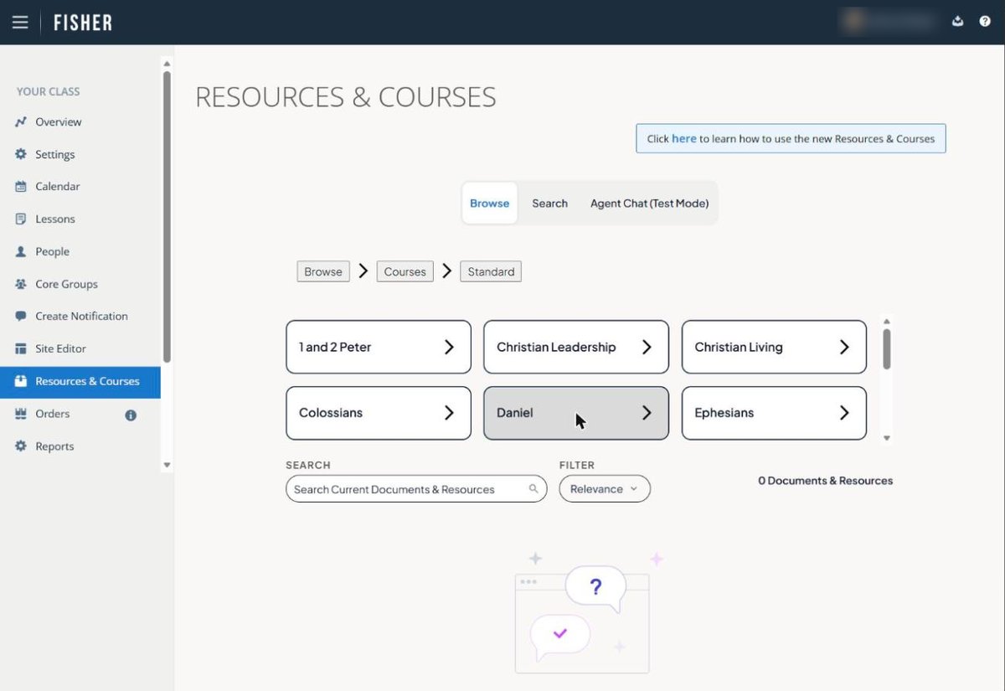This screenshot has height=691, width=1005.
Task: Expand the Christian Leadership chevron
Action: tap(647, 347)
